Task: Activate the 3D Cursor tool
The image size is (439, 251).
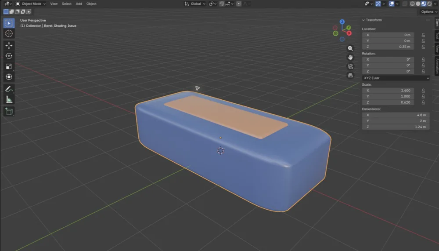Action: [9, 34]
